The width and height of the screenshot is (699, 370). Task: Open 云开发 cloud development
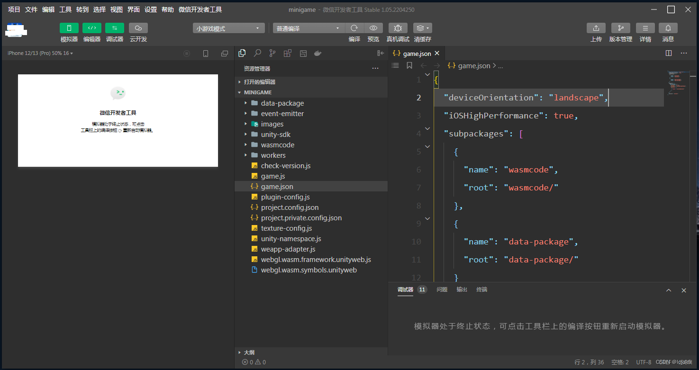pyautogui.click(x=138, y=28)
